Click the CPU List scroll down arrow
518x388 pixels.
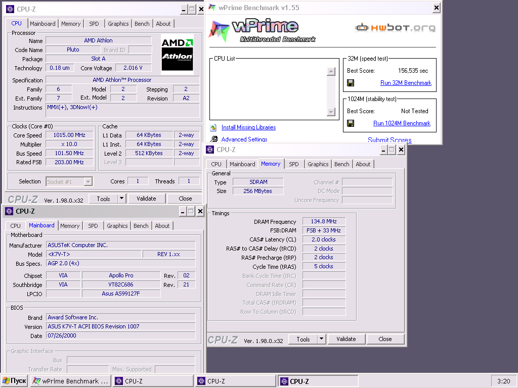331,112
